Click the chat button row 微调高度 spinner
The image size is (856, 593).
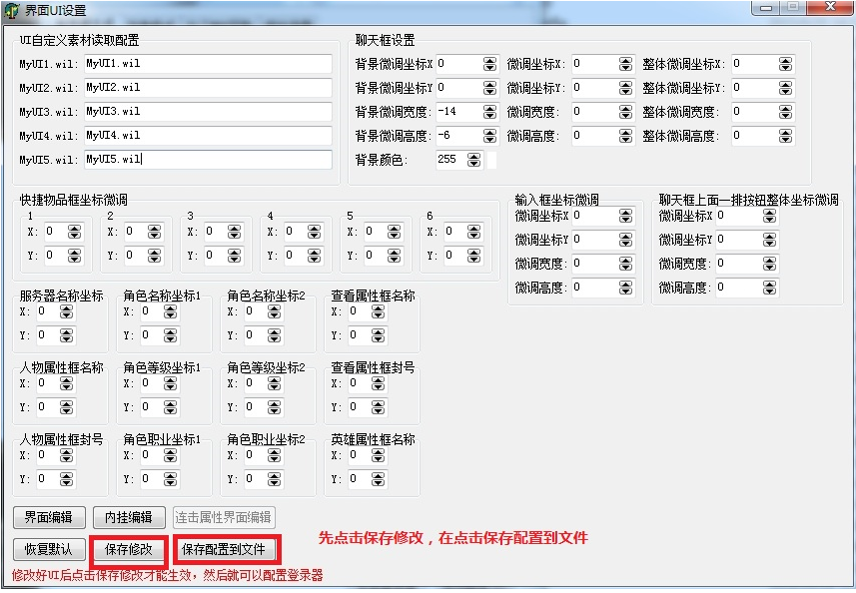[x=769, y=288]
